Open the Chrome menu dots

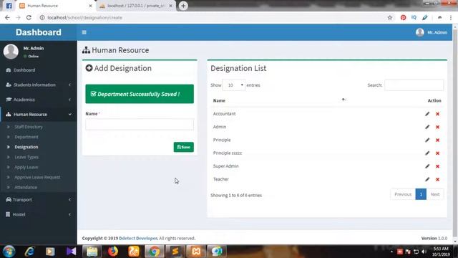[451, 17]
